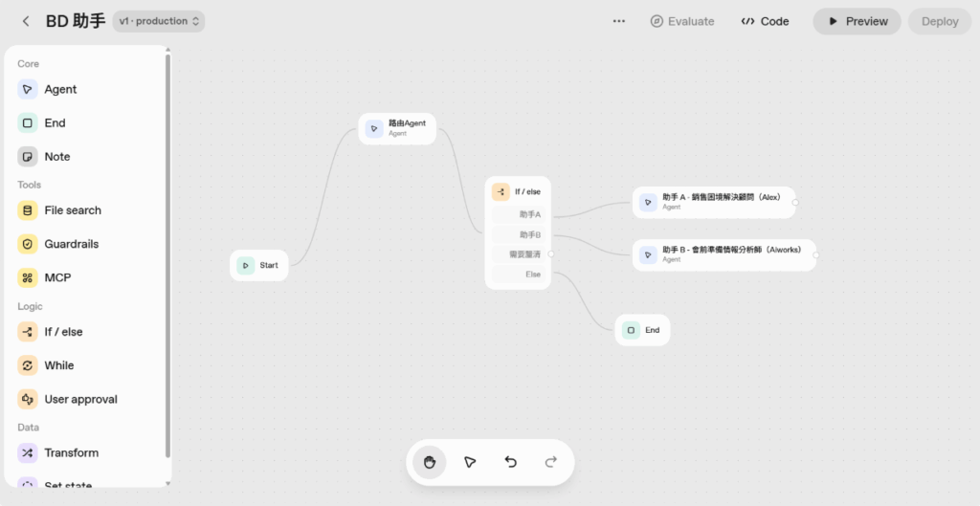Open the Code view
This screenshot has height=506, width=980.
[x=765, y=21]
